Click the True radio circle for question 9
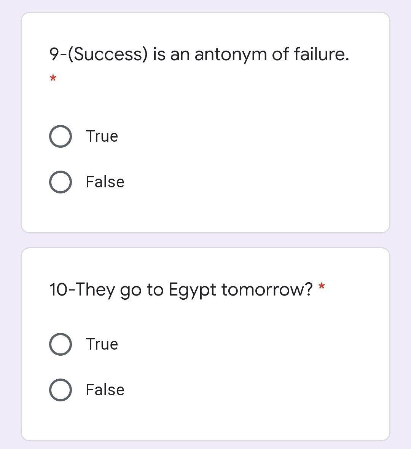Viewport: 411px width, 449px height. pyautogui.click(x=61, y=136)
